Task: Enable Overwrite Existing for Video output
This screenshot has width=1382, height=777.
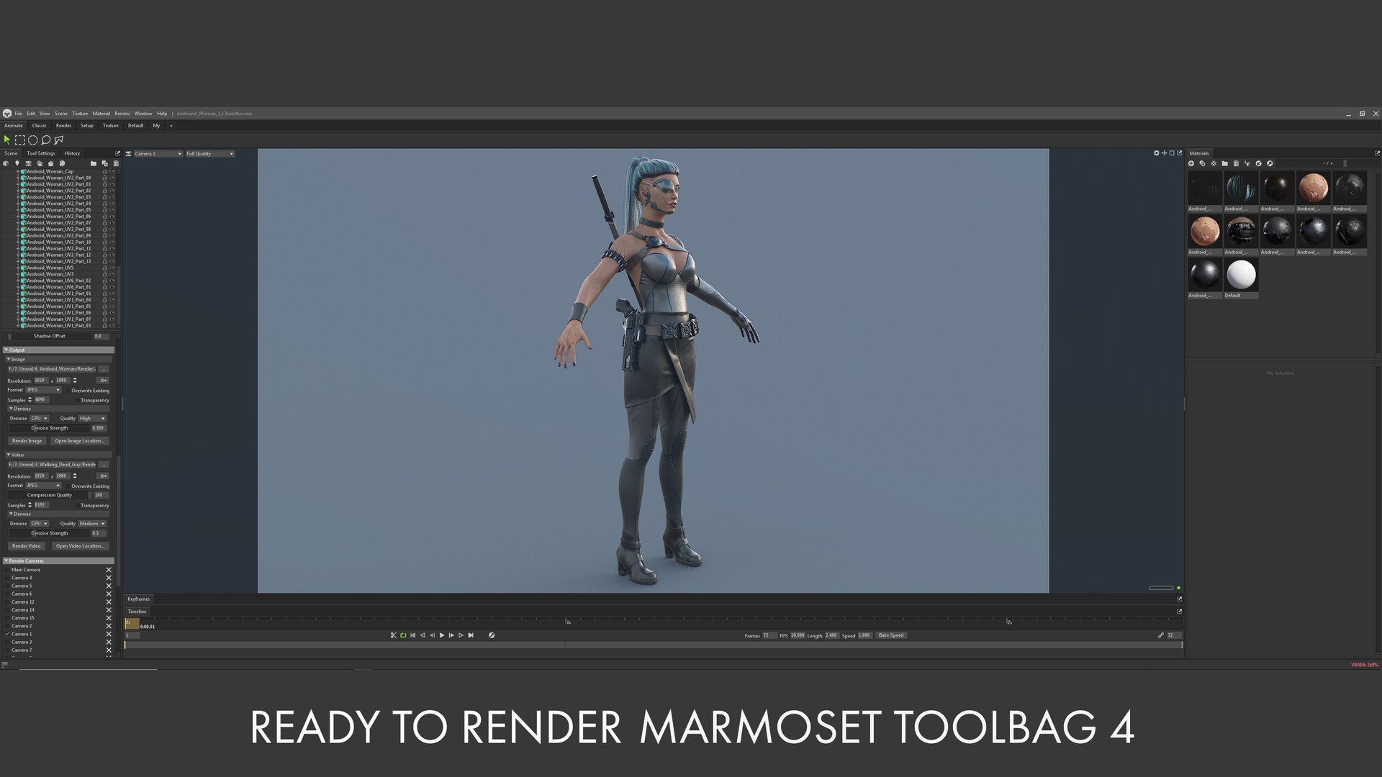Action: [68, 486]
